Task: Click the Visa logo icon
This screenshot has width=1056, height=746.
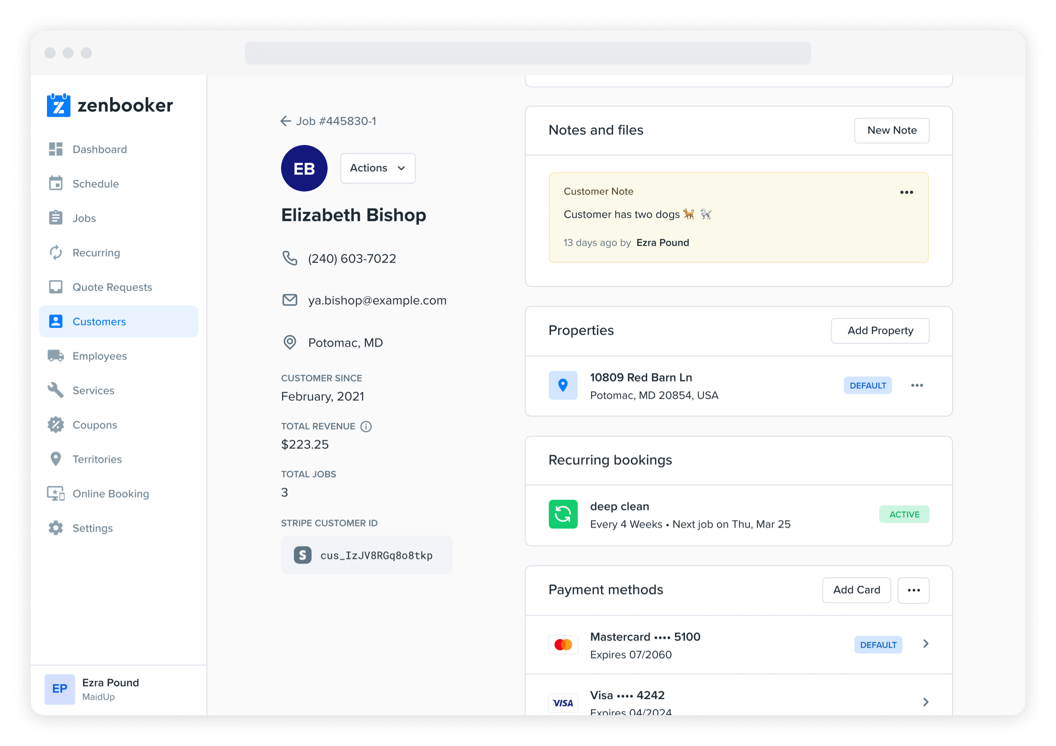Action: click(x=563, y=703)
